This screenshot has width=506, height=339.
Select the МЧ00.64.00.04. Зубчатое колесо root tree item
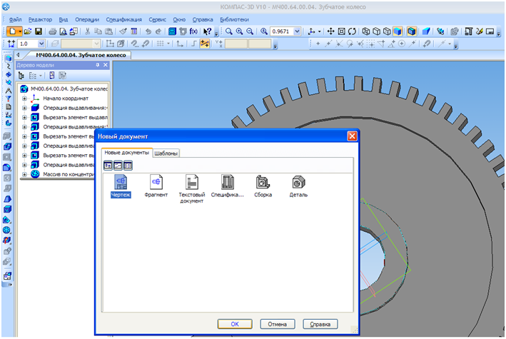pos(69,88)
